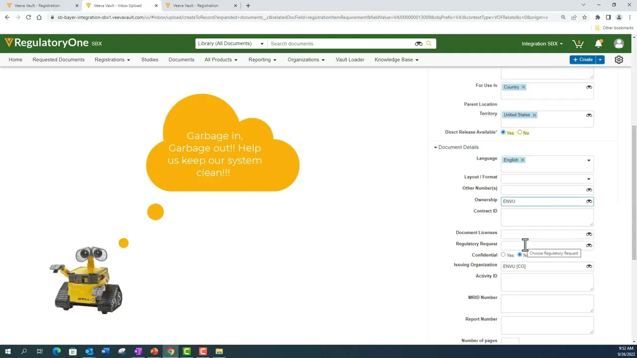Screen dimensions: 637x358
Task: Open the Studies tab
Action: tap(150, 60)
